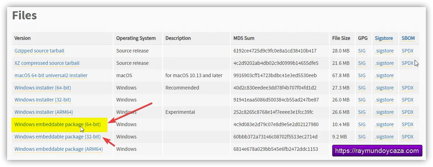The image size is (433, 167).
Task: Click SIG link for Windows installer (64-bit)
Action: [362, 88]
